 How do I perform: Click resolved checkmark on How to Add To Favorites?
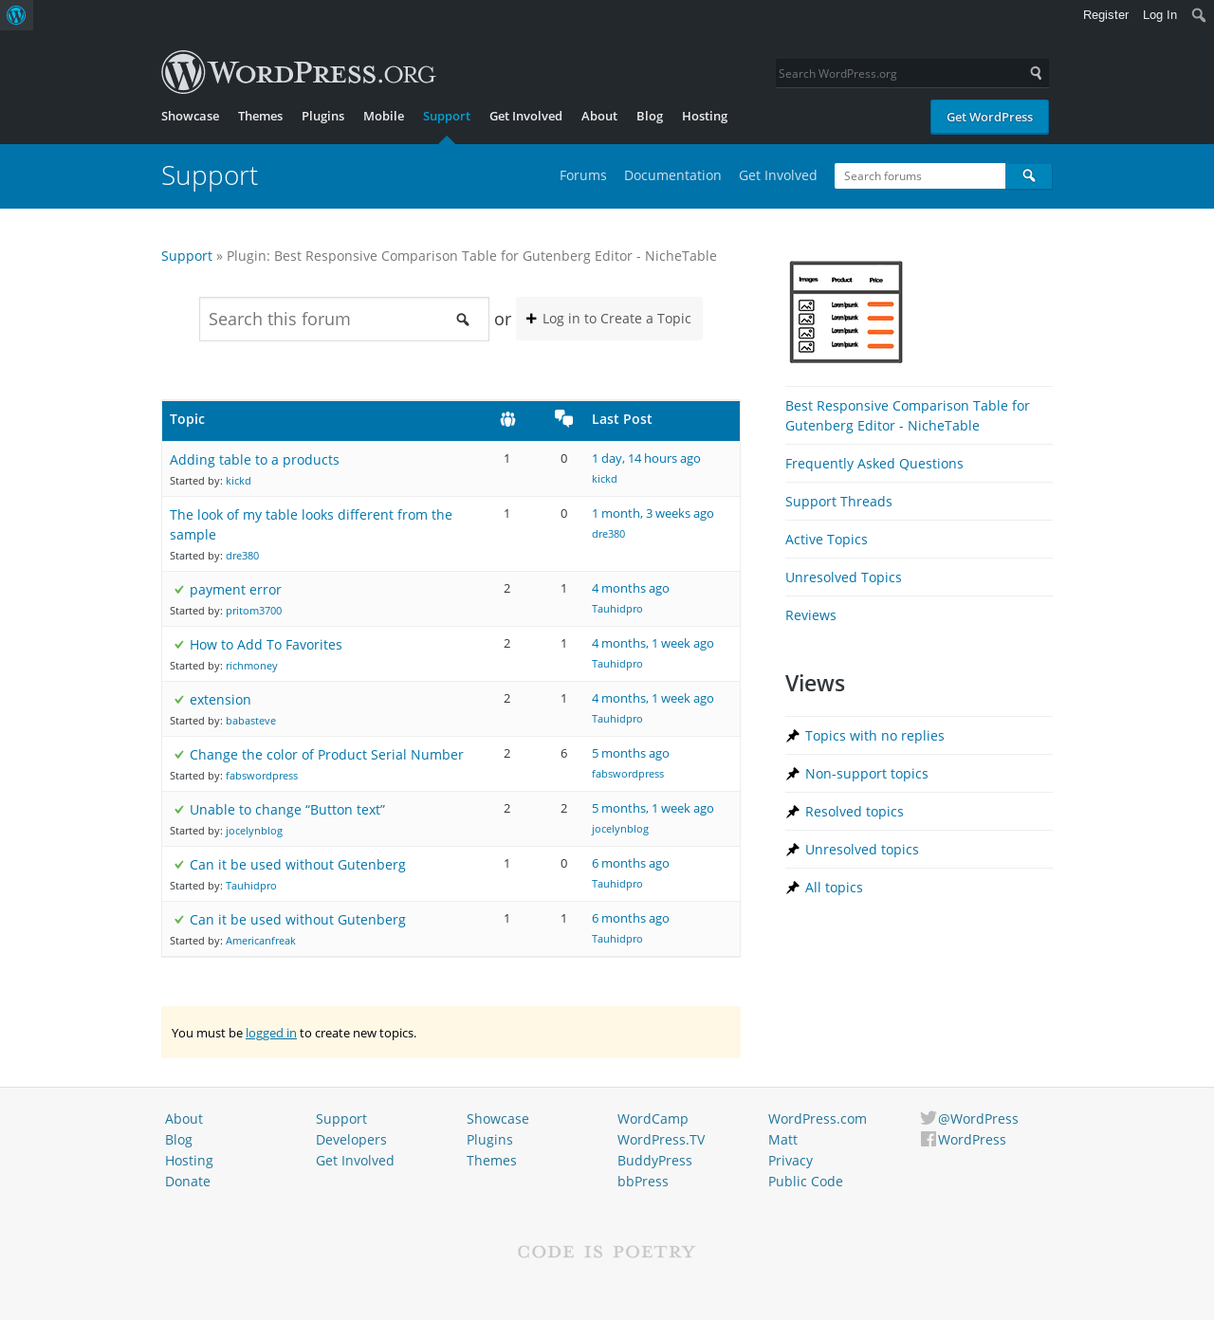click(179, 645)
